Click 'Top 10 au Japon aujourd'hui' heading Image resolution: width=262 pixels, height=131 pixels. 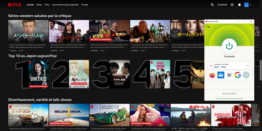point(32,56)
